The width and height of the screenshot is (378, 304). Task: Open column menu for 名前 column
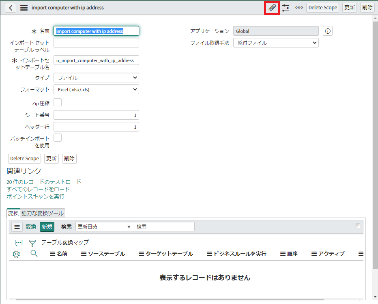tap(52, 254)
